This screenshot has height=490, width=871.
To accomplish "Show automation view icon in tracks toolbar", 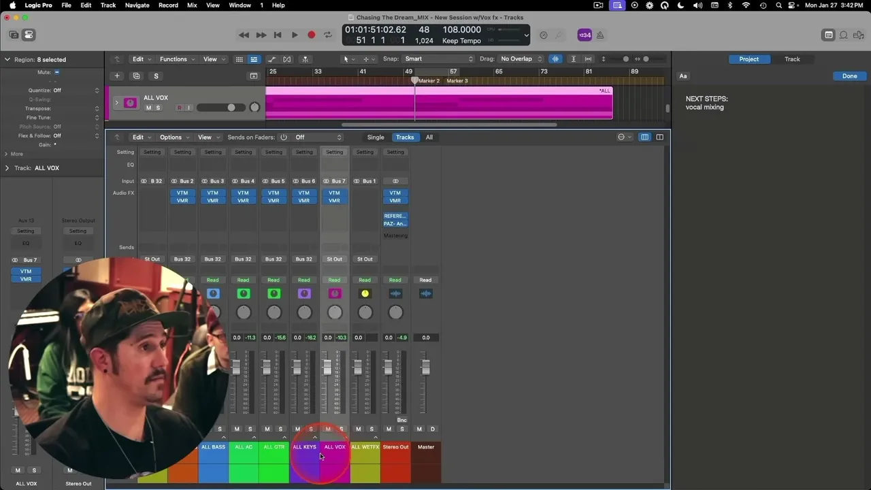I will (x=272, y=59).
